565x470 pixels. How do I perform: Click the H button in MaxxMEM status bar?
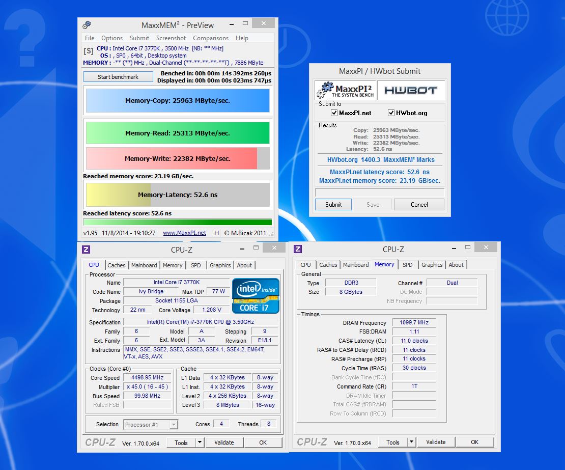(216, 233)
